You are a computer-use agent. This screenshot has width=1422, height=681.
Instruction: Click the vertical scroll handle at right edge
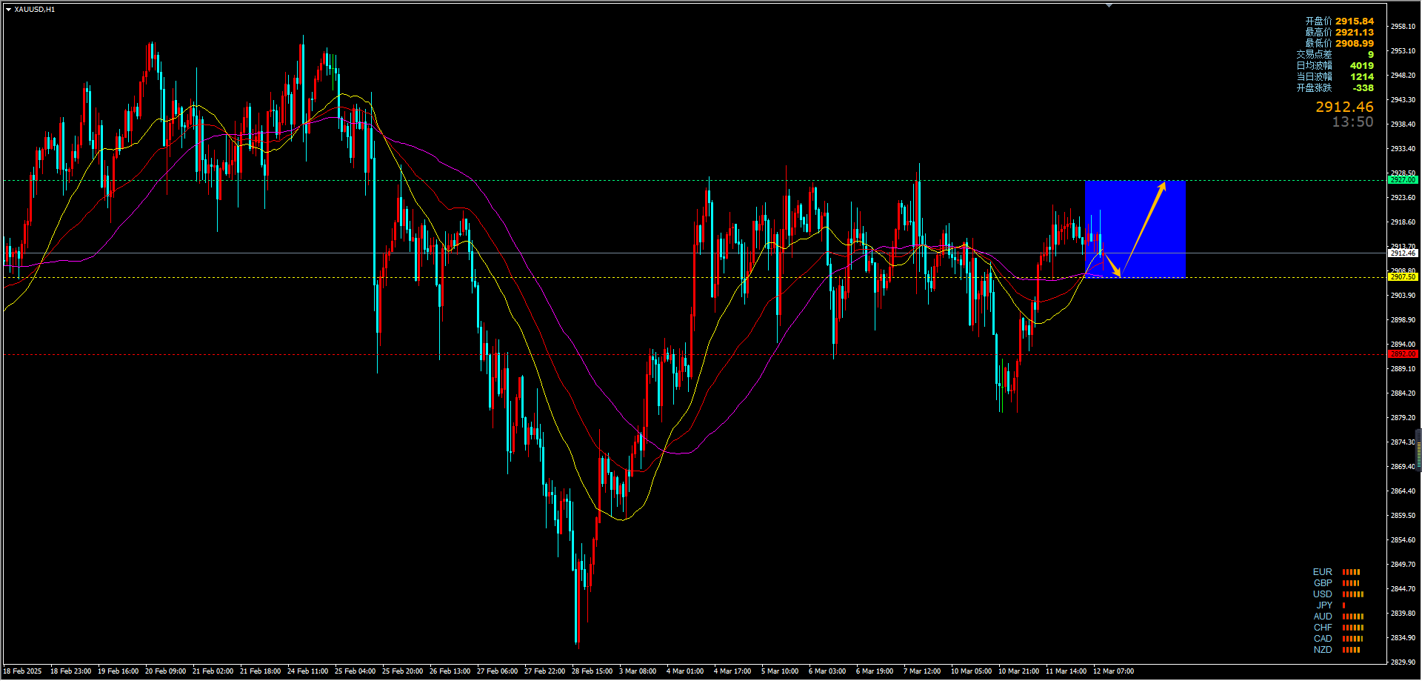click(1419, 450)
